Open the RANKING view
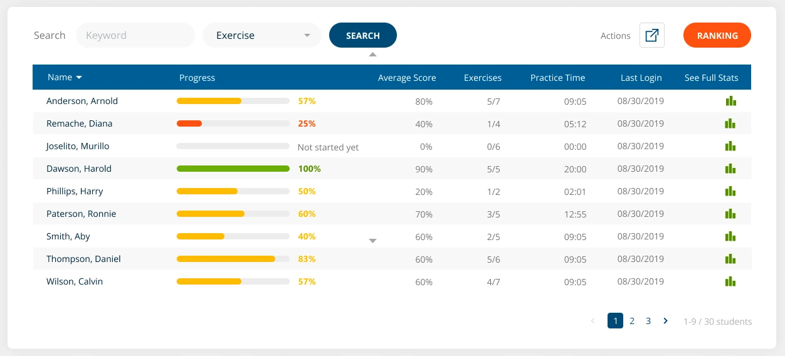The width and height of the screenshot is (785, 356). [717, 35]
